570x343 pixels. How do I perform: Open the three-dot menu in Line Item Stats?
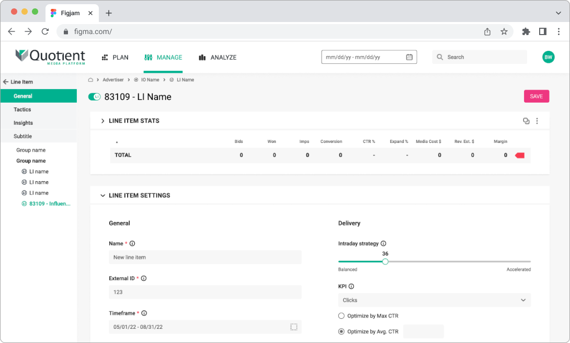point(537,121)
